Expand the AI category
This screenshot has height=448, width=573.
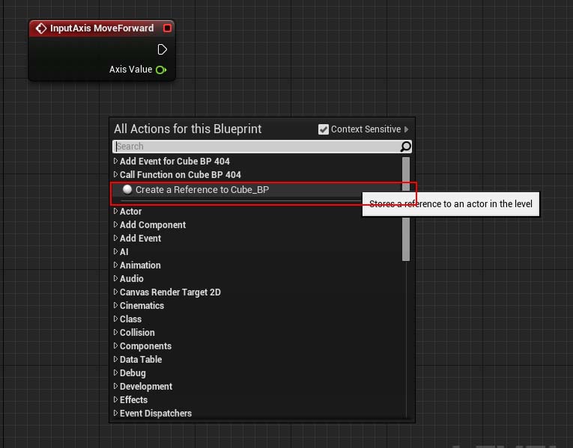(115, 251)
